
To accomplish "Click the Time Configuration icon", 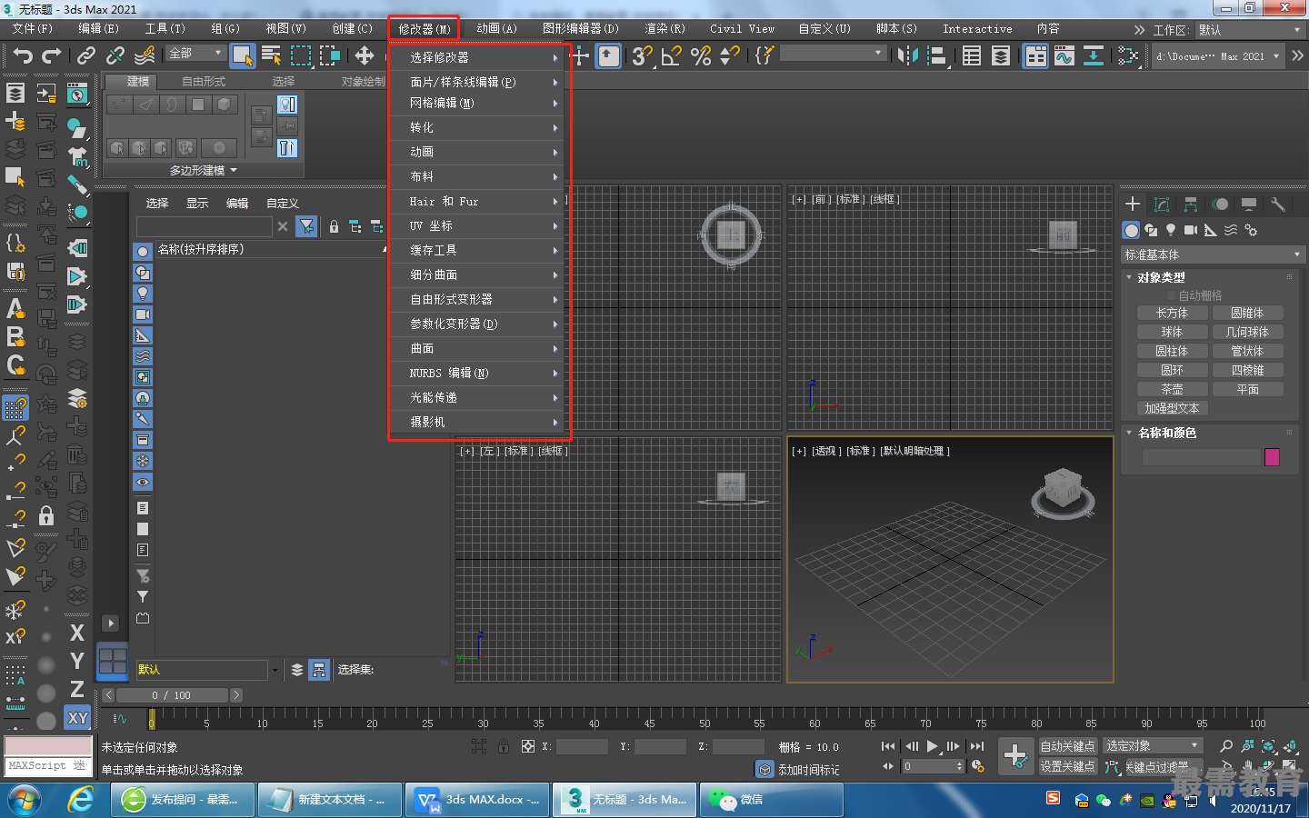I will click(977, 766).
